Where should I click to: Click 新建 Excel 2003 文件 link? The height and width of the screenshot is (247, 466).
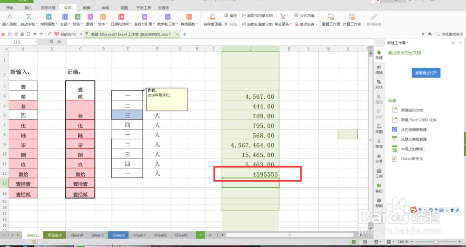click(418, 120)
